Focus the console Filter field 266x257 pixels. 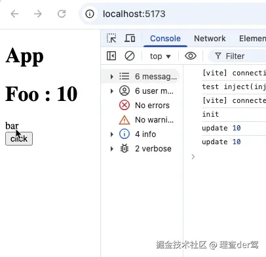point(238,56)
